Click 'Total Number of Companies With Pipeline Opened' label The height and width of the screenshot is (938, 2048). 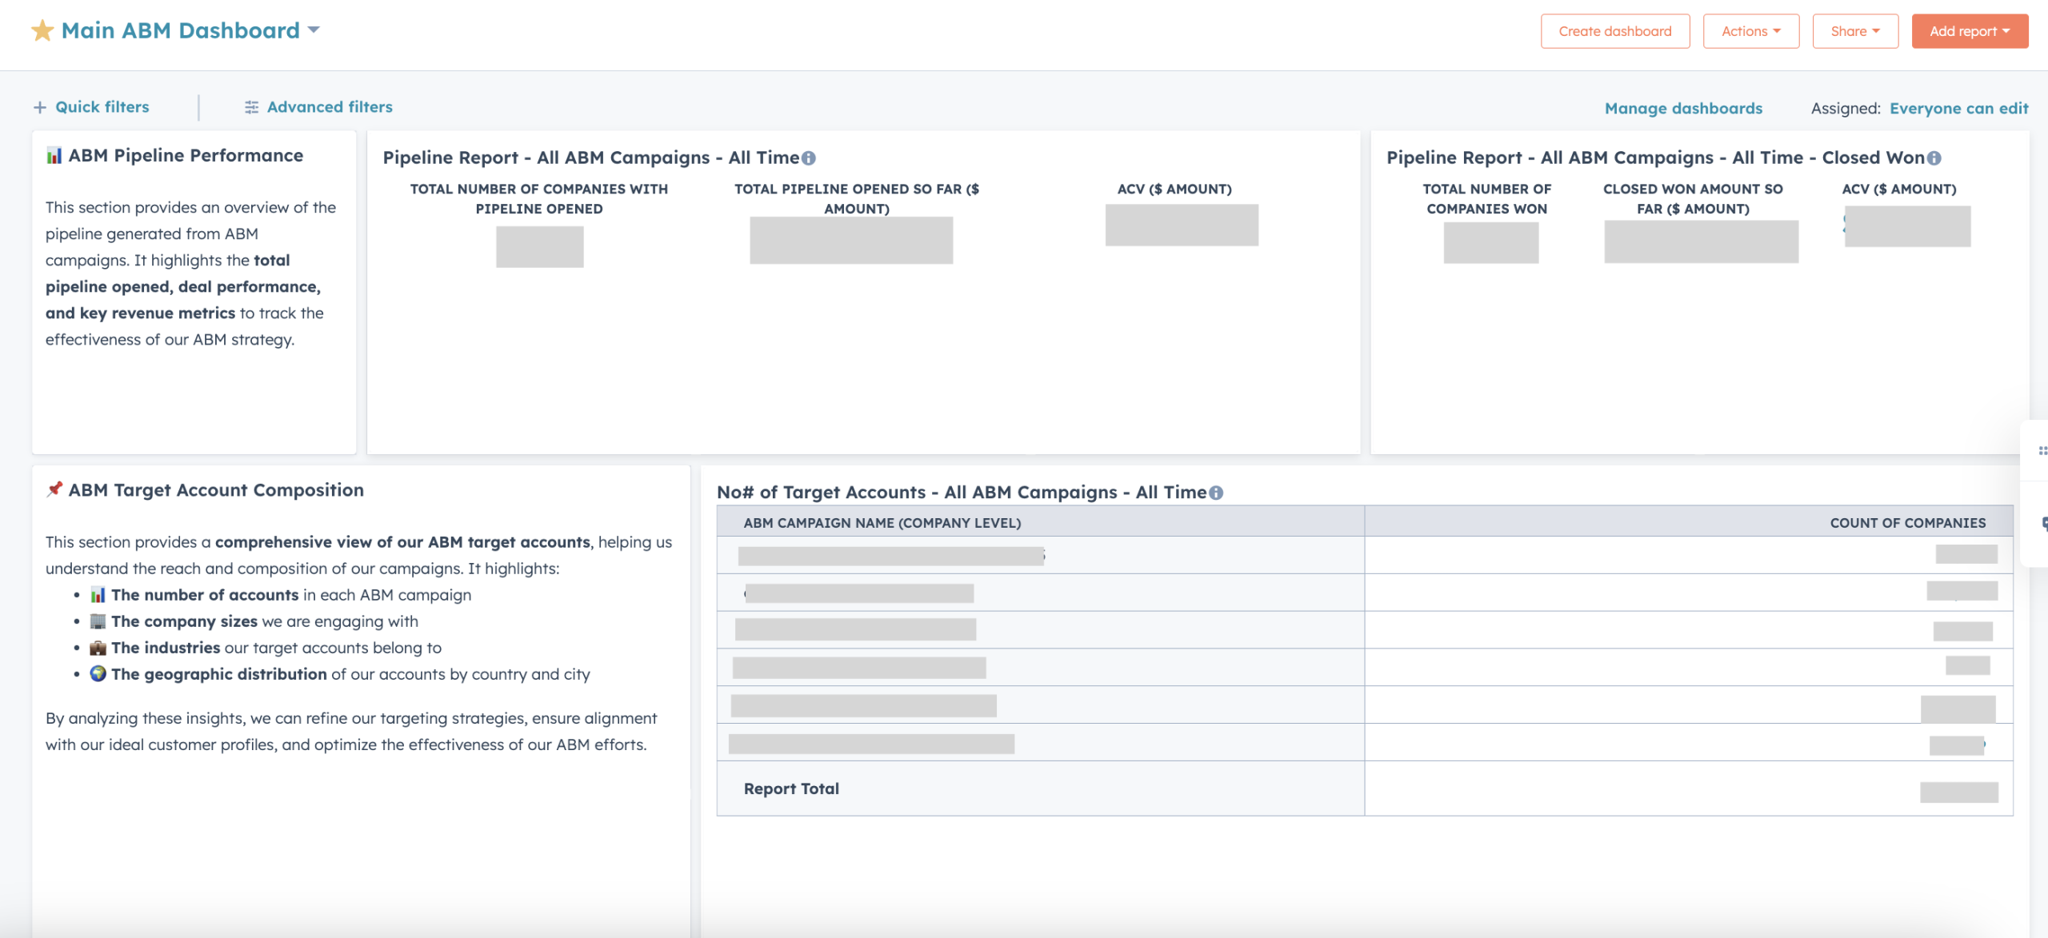pos(539,198)
